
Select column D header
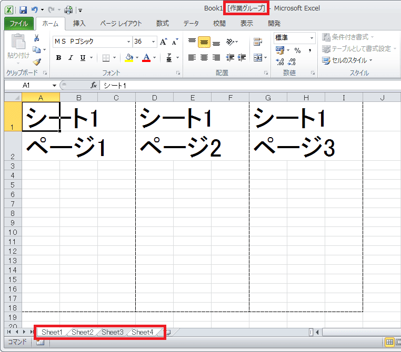pos(155,98)
